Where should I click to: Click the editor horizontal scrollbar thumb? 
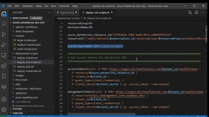click(102, 114)
